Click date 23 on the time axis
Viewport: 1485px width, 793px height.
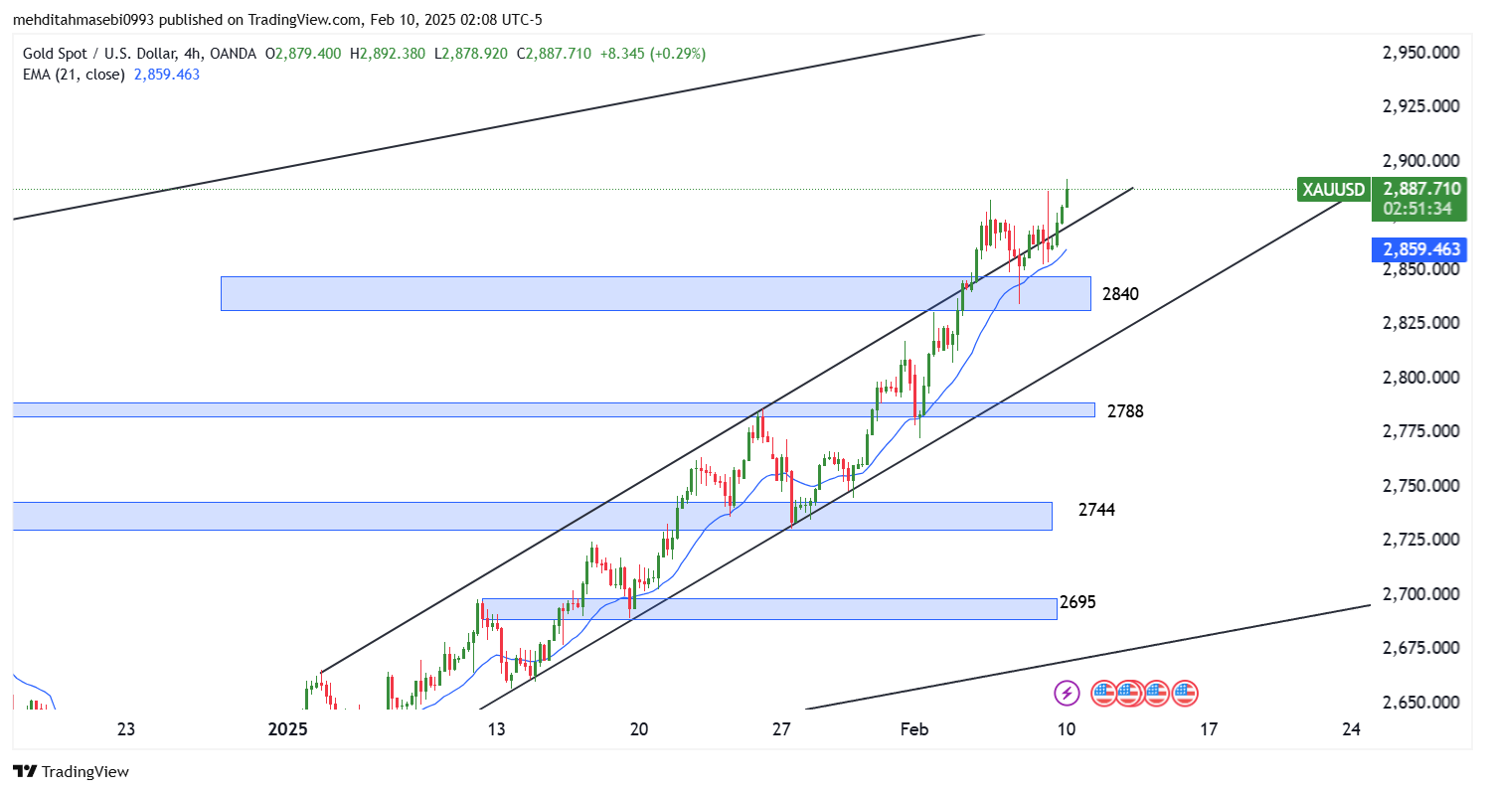(125, 729)
